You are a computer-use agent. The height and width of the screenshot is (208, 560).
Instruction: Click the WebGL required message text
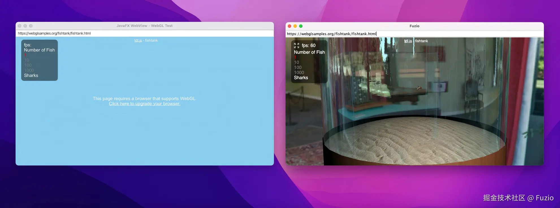point(144,98)
